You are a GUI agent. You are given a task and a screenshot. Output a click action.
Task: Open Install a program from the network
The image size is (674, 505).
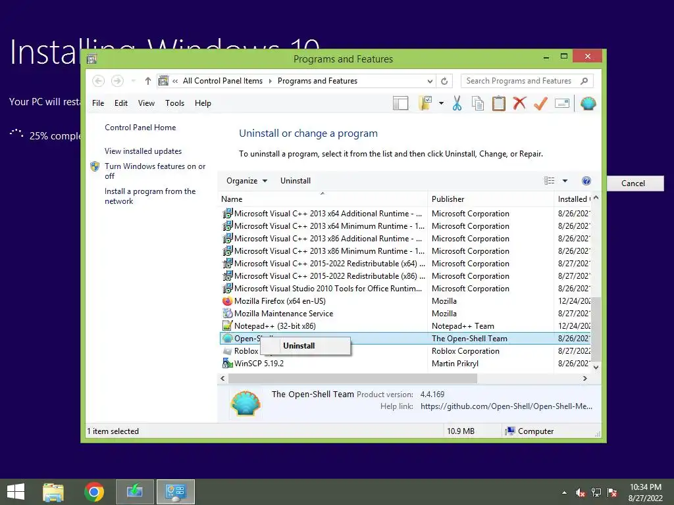pyautogui.click(x=150, y=196)
